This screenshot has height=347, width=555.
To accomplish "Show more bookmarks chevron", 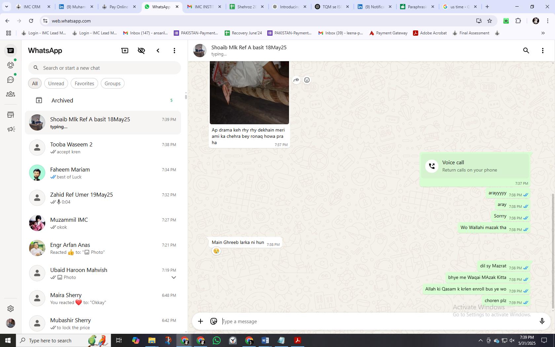I will pyautogui.click(x=543, y=33).
